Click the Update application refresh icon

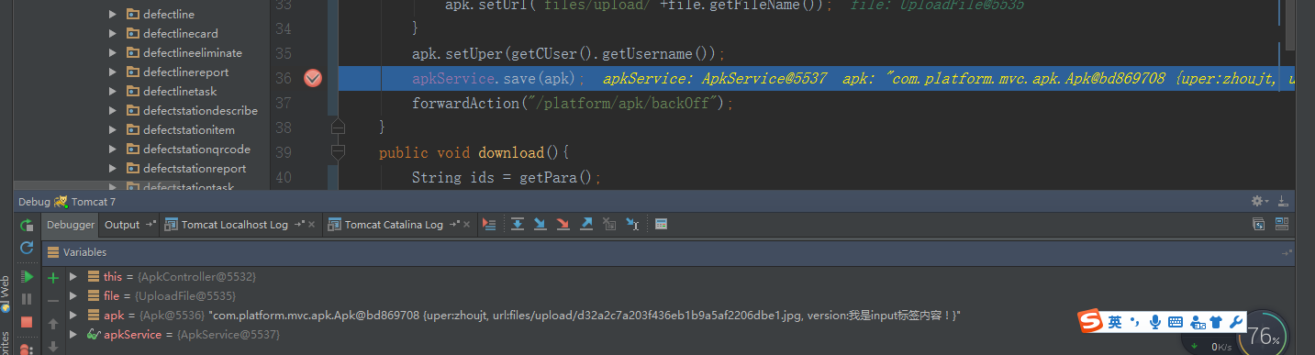[27, 248]
